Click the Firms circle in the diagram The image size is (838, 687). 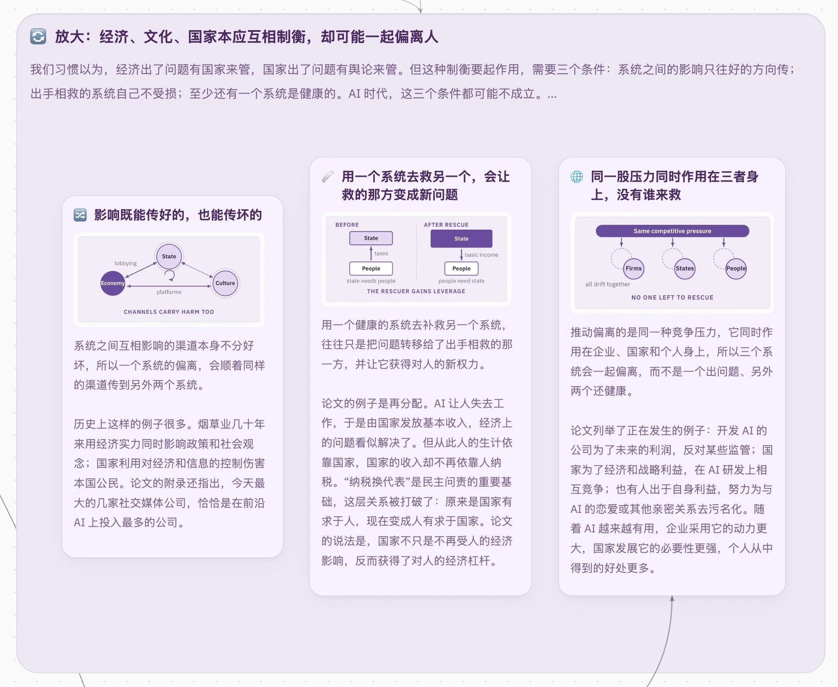click(x=633, y=268)
